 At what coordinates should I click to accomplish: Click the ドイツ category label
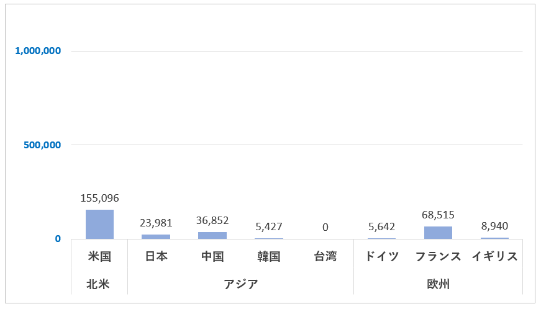coord(381,257)
